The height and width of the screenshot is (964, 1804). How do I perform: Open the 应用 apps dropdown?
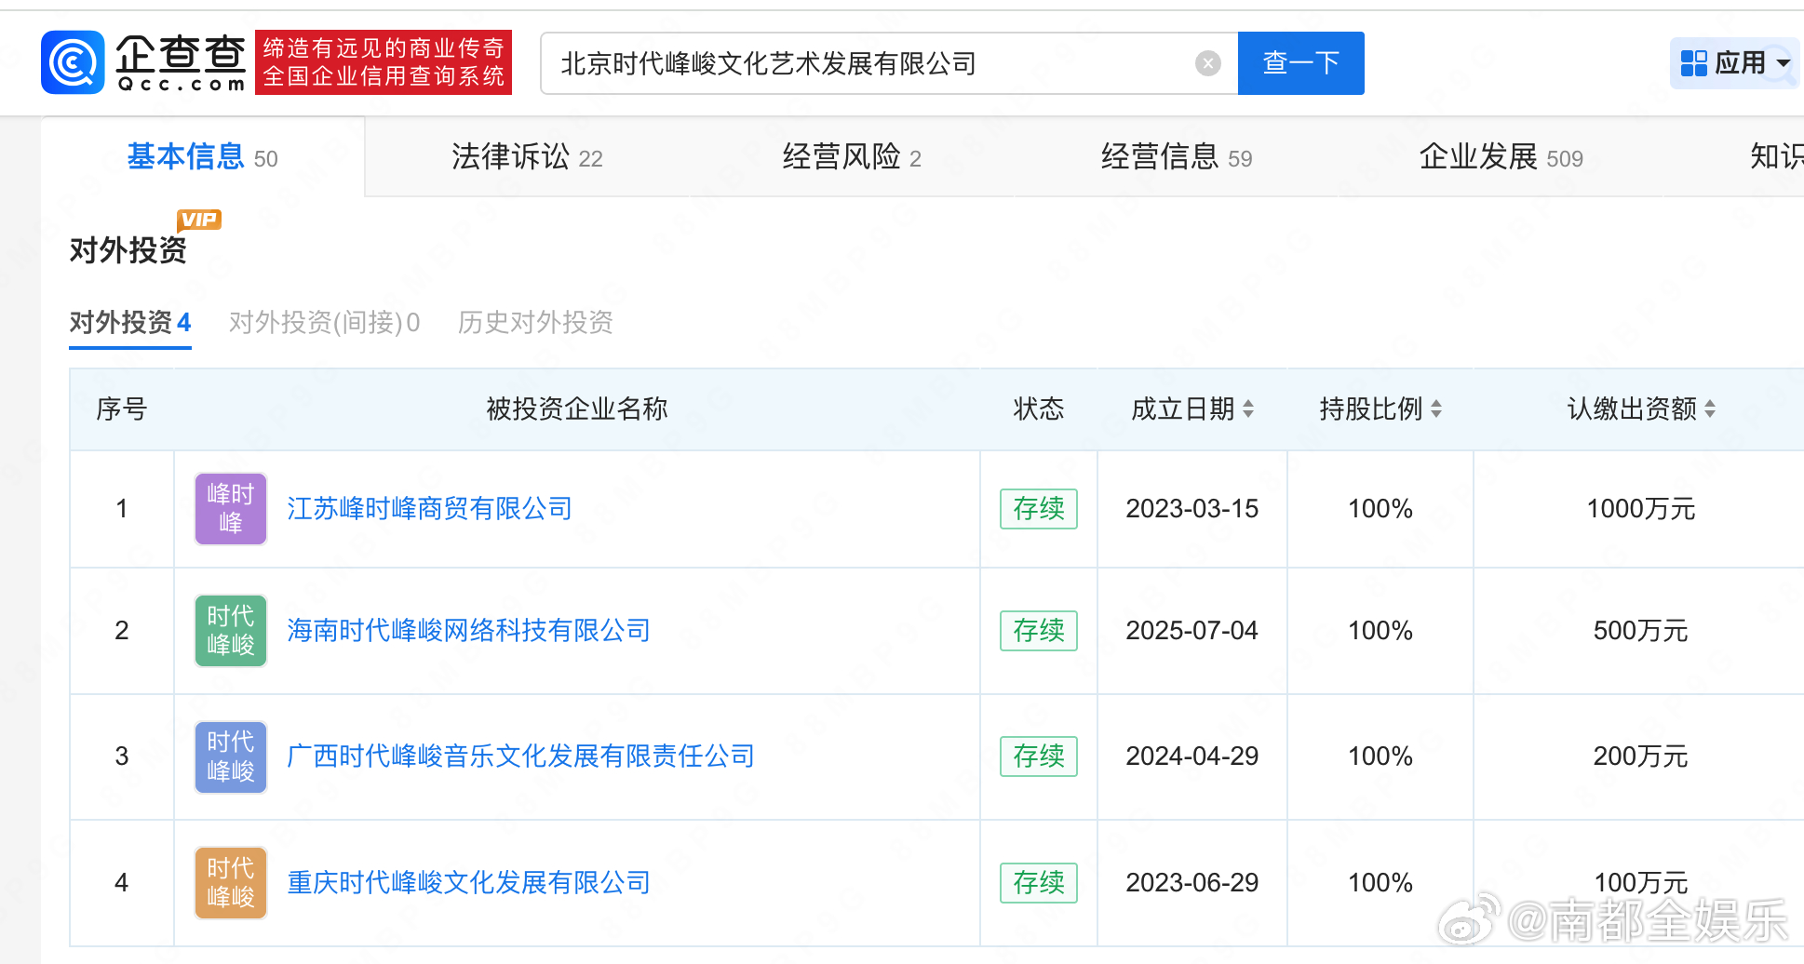pos(1735,63)
